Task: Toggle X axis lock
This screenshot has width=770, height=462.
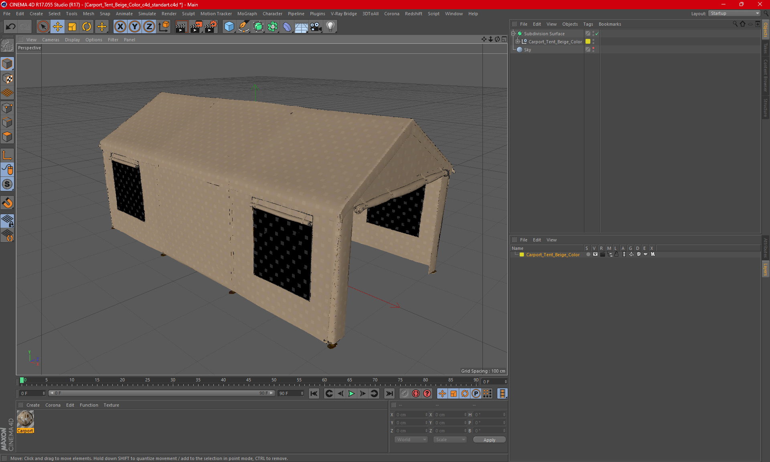Action: pos(120,27)
